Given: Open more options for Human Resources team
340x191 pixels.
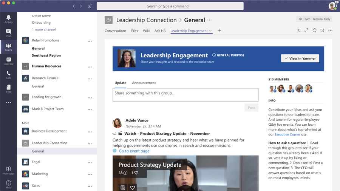Looking at the screenshot, I should 90,67.
